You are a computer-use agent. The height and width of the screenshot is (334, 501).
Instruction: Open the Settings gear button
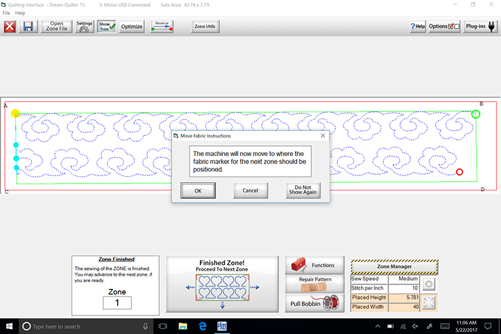pyautogui.click(x=85, y=26)
